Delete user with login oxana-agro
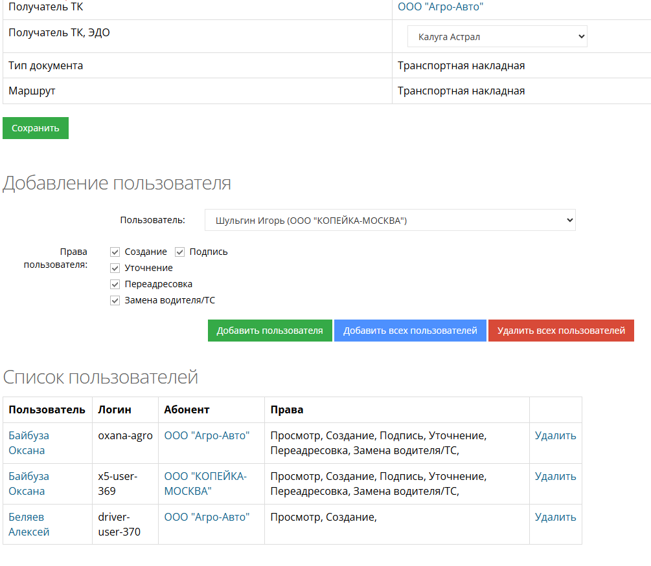The image size is (651, 566). (555, 435)
